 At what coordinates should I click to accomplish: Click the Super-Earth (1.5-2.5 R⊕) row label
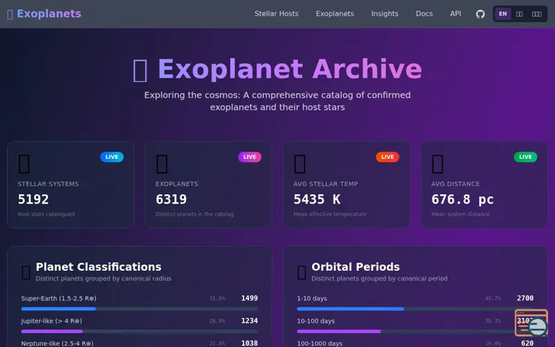[x=59, y=298]
